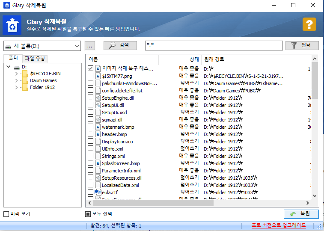Sort by the 이름 column header

coord(122,59)
